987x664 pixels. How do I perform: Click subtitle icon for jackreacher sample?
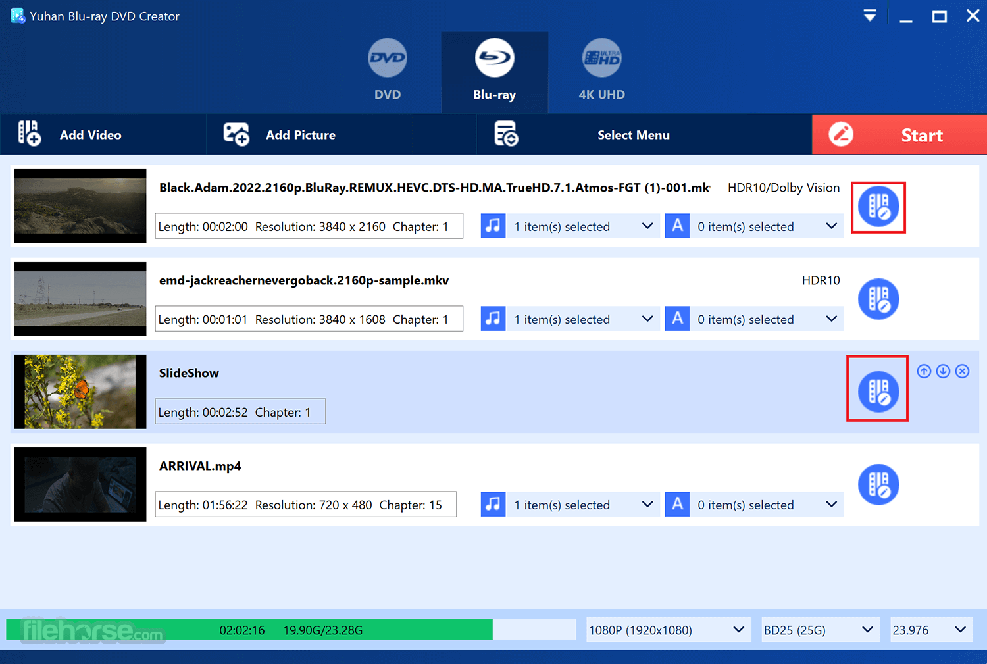click(x=677, y=319)
